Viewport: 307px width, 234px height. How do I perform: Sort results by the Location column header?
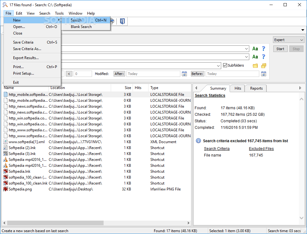point(80,88)
